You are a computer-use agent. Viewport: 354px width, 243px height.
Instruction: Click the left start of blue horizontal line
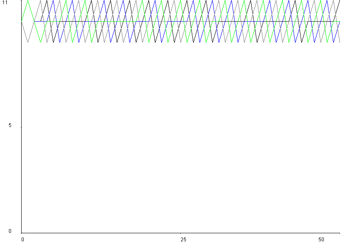pos(35,21)
